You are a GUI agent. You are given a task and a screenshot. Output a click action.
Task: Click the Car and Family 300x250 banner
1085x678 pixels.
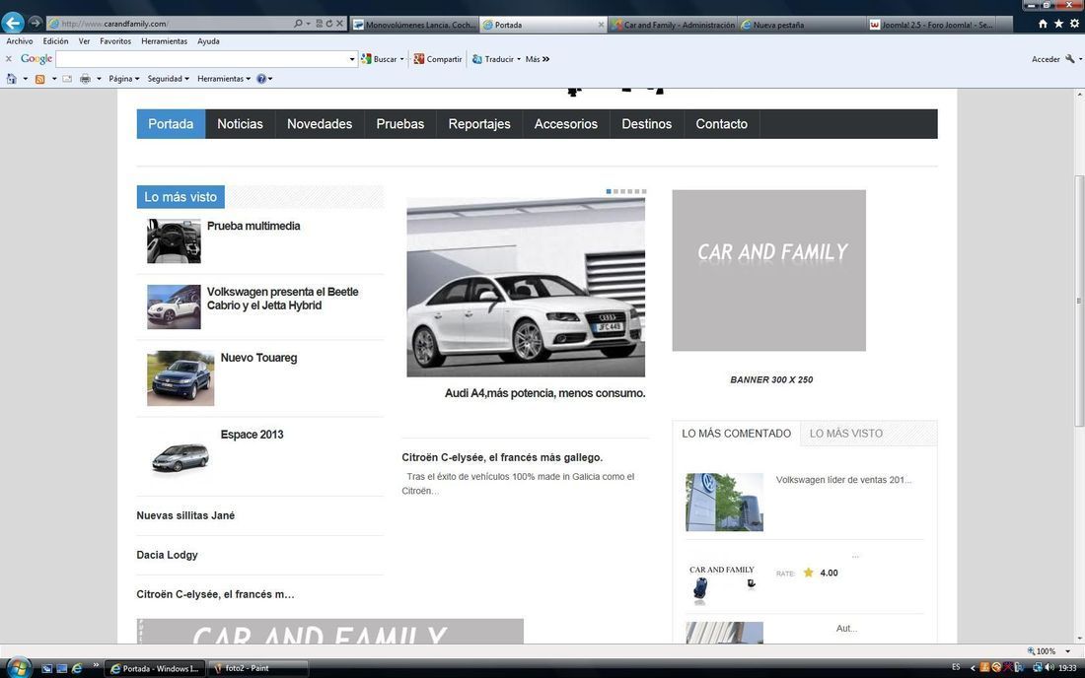tap(768, 270)
